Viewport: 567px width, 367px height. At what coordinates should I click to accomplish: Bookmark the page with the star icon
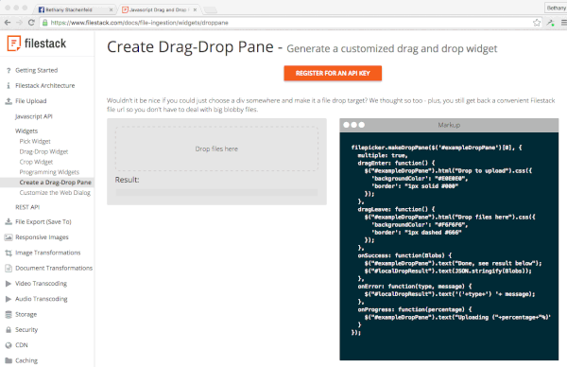coord(537,23)
